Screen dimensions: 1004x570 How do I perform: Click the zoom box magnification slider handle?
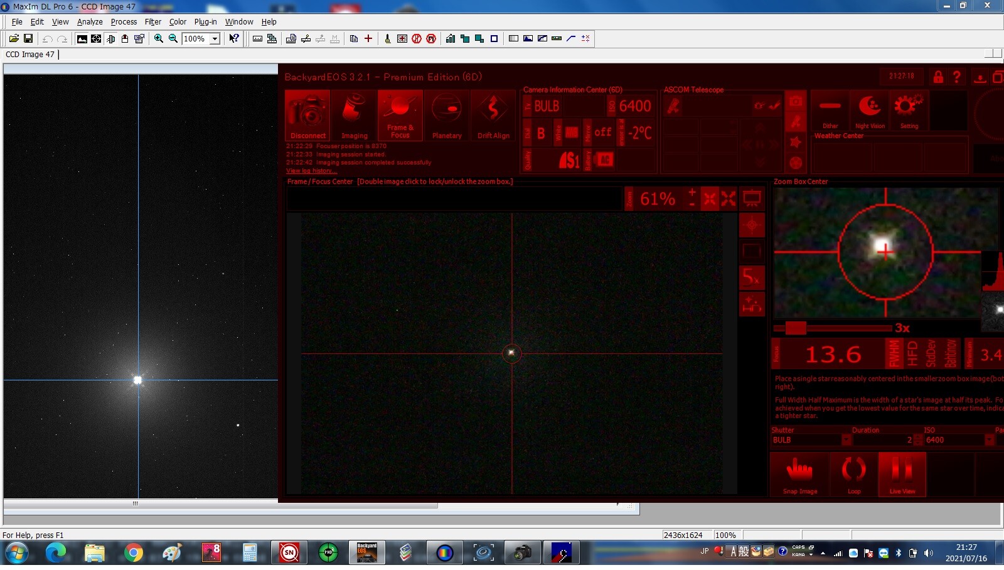coord(795,328)
